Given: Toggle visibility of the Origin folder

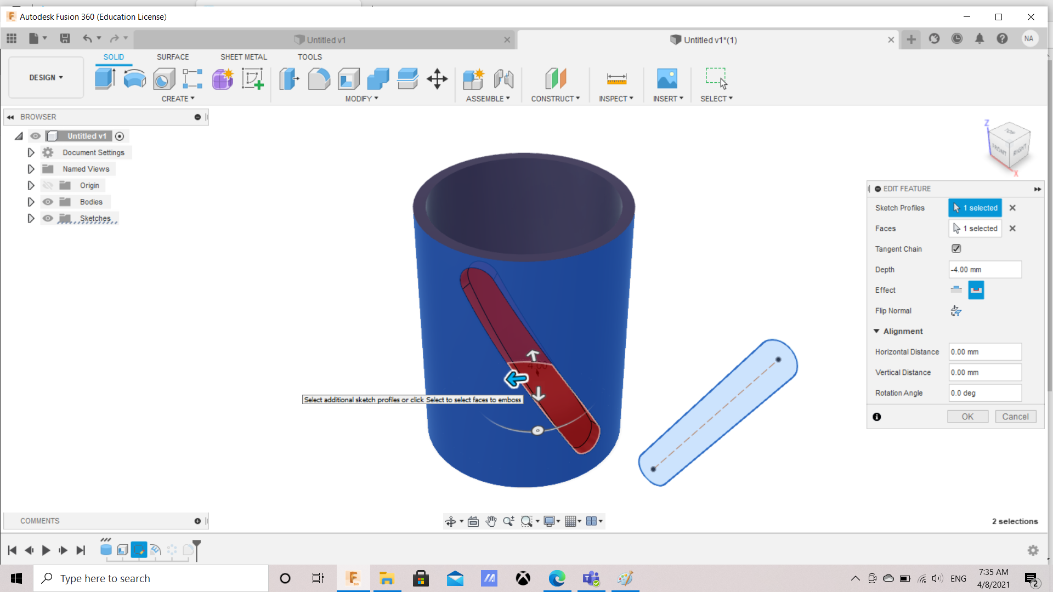Looking at the screenshot, I should click(x=48, y=185).
